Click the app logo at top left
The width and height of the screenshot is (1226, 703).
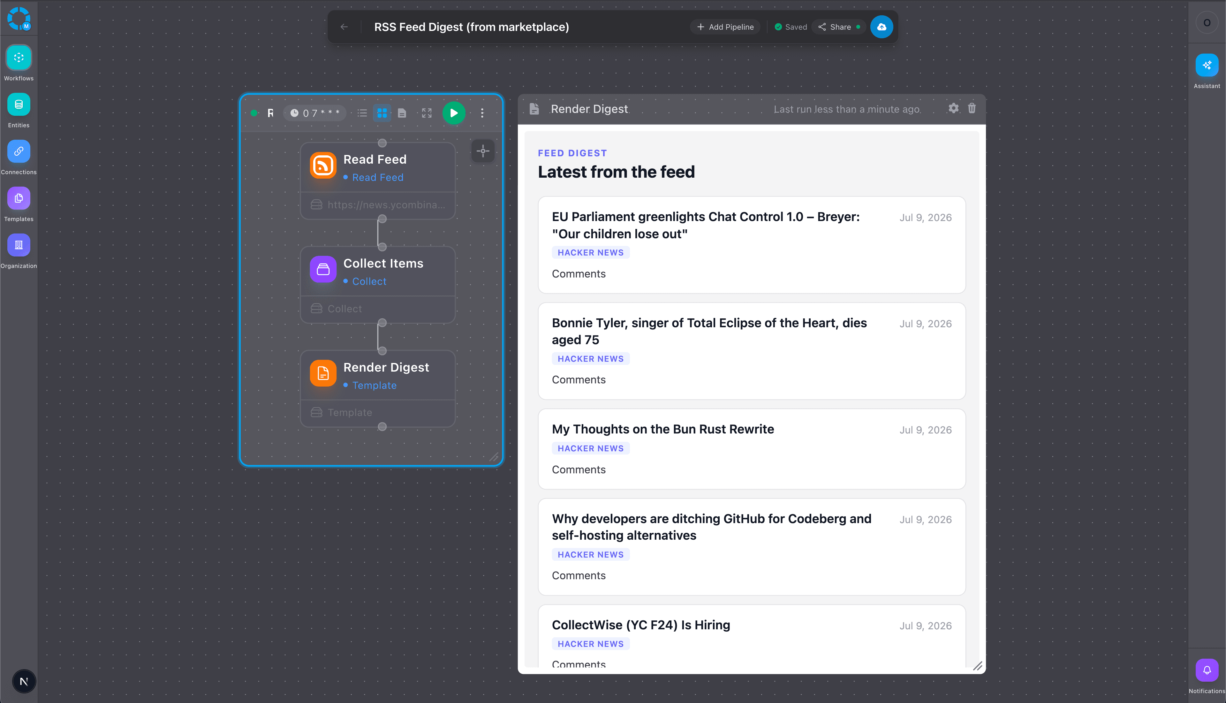pyautogui.click(x=19, y=18)
